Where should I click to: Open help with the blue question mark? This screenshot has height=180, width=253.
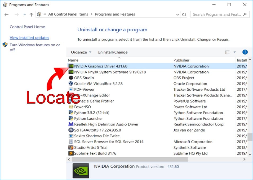(245, 52)
